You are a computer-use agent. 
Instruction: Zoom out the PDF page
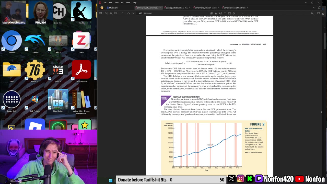coord(107,13)
